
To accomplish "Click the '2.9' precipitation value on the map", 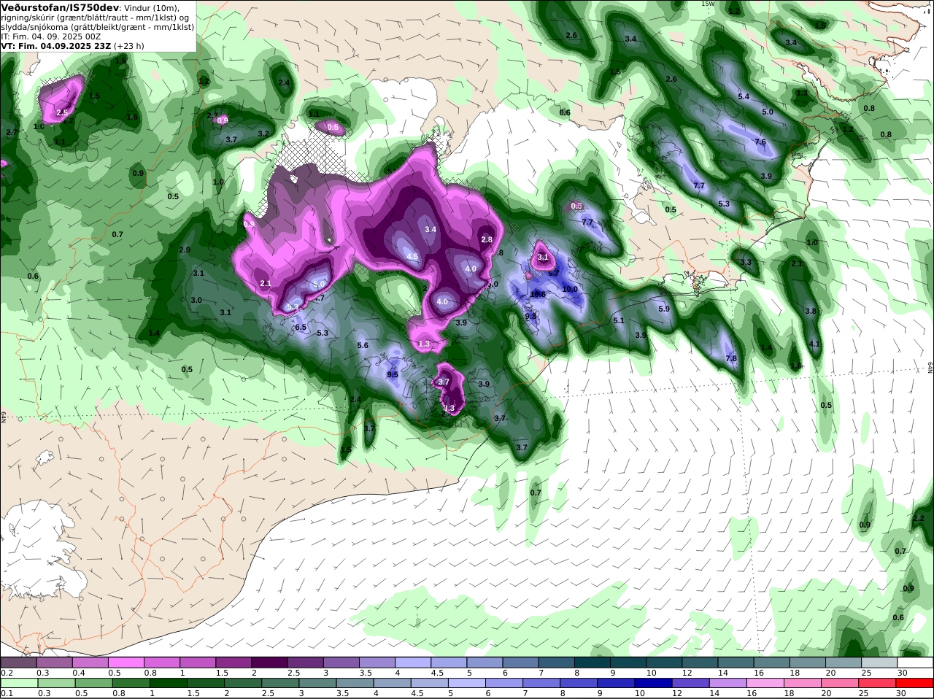I will pyautogui.click(x=185, y=250).
